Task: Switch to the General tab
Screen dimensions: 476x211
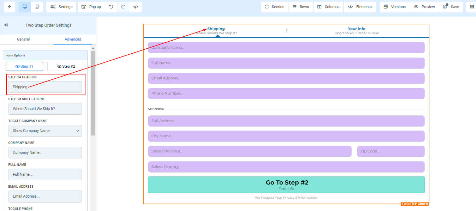Action: 23,39
